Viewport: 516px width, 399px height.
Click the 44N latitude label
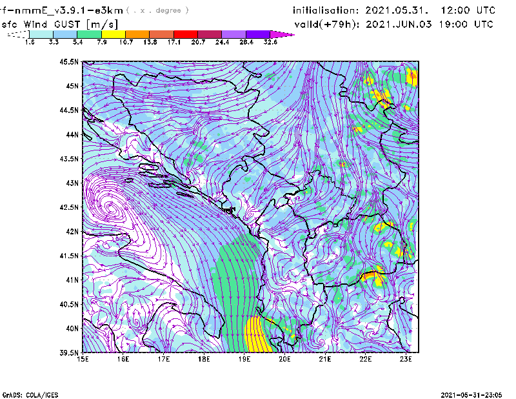72,134
